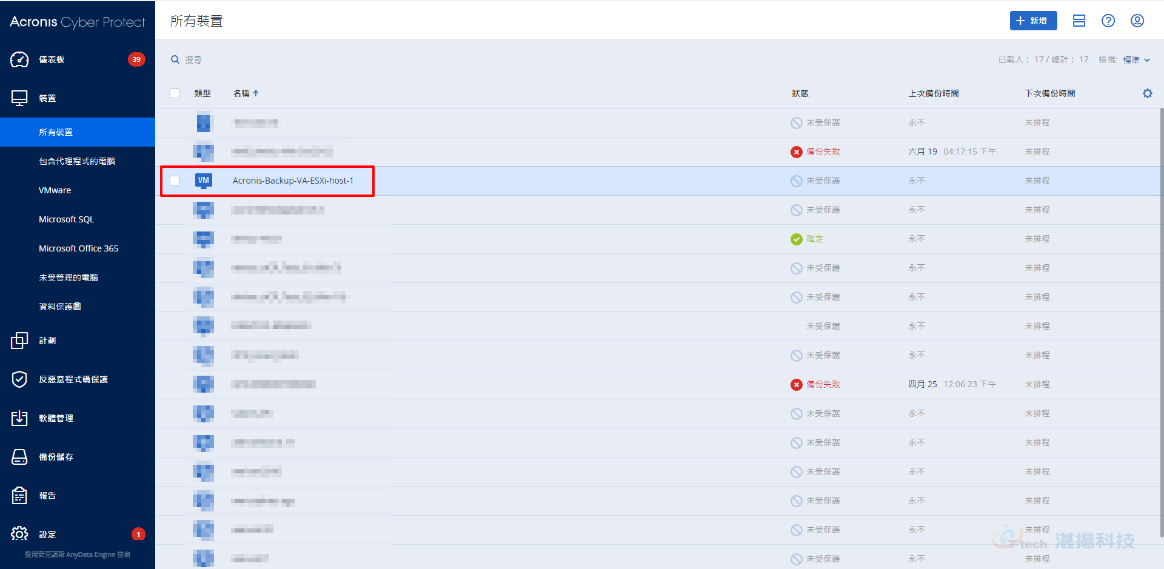Viewport: 1164px width, 569px height.
Task: Open the 設定 menu label
Action: [x=47, y=534]
